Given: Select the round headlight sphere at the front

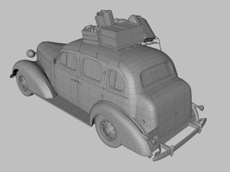Looking at the screenshot, I should click(x=31, y=54).
